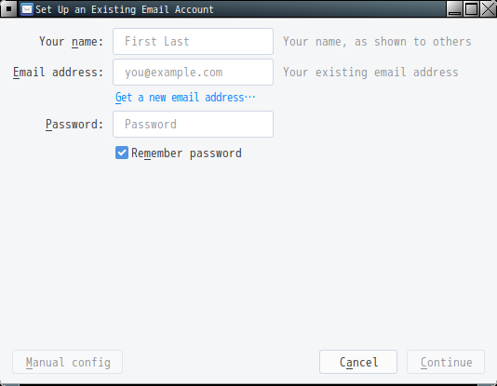
Task: Click the envelope mail icon in title bar
Action: point(27,9)
